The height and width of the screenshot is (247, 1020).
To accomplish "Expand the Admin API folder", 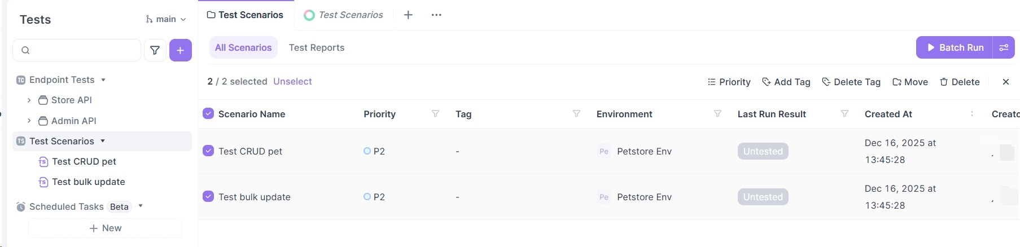I will 29,121.
